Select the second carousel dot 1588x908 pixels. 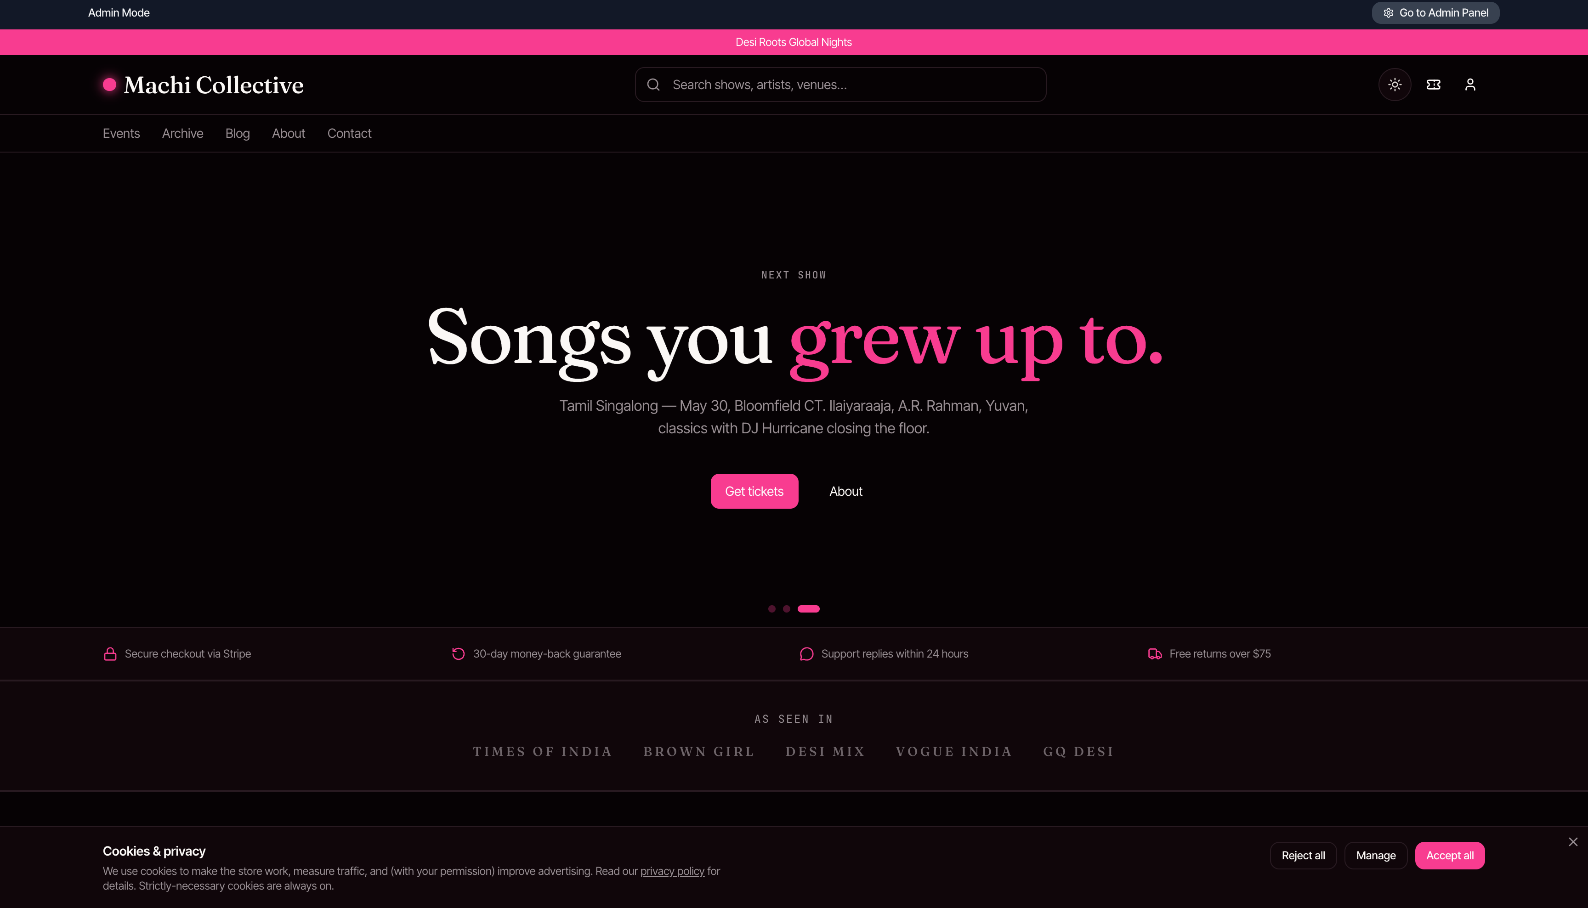coord(786,609)
